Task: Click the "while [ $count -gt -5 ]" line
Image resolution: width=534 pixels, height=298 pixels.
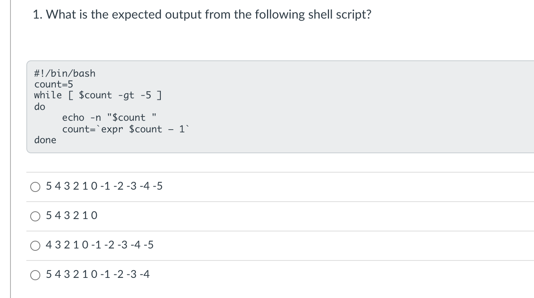Action: [x=98, y=95]
